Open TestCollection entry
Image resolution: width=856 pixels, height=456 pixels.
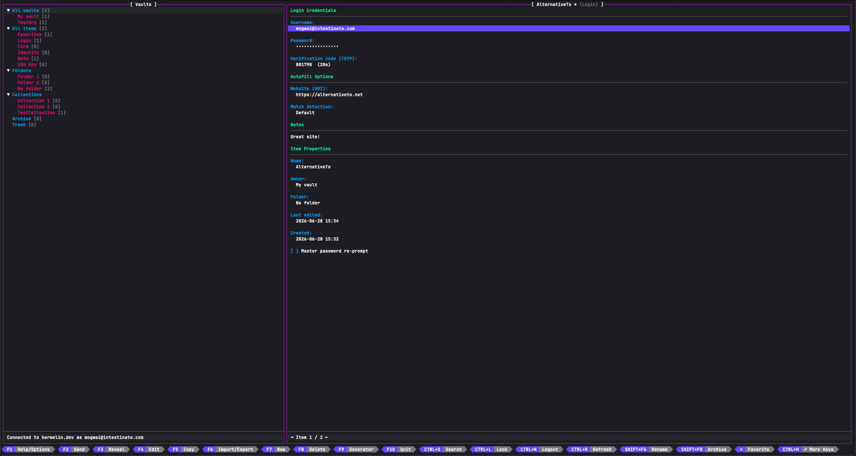click(x=36, y=113)
